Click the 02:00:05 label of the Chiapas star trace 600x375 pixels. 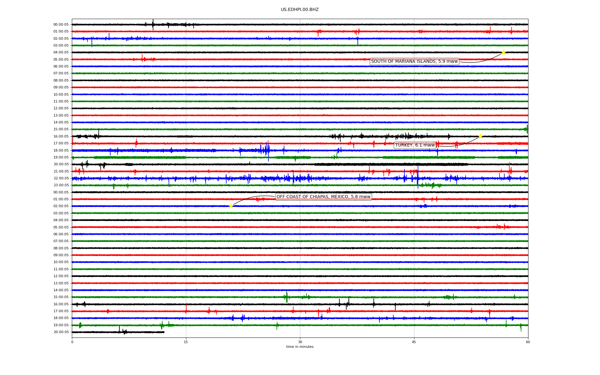(x=61, y=206)
